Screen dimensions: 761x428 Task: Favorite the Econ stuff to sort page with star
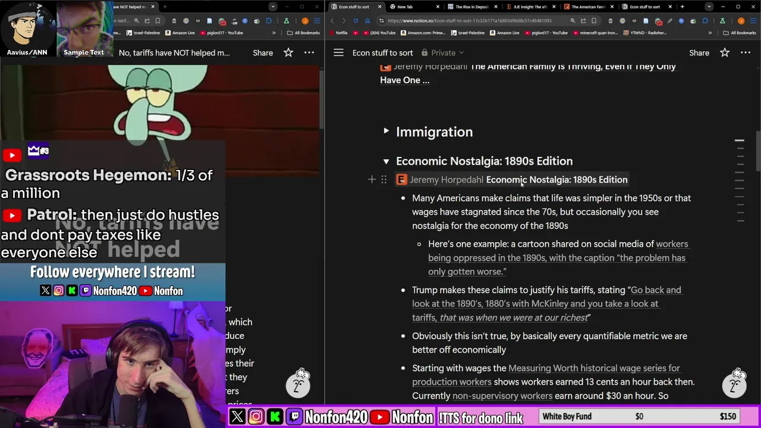(725, 53)
